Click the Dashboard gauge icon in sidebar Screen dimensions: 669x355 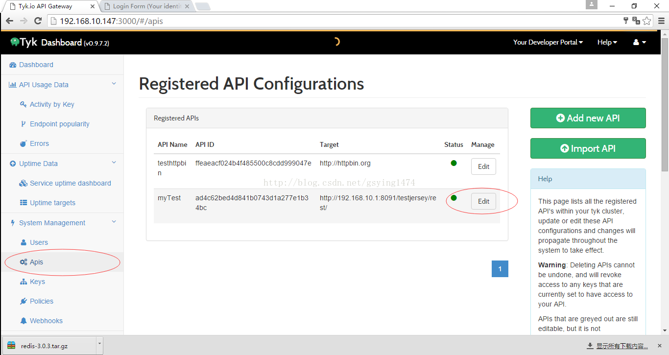pyautogui.click(x=13, y=65)
